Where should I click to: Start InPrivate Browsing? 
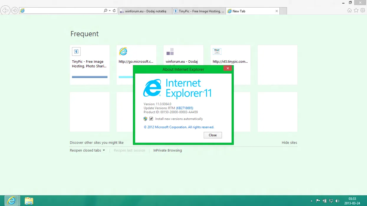(x=167, y=150)
